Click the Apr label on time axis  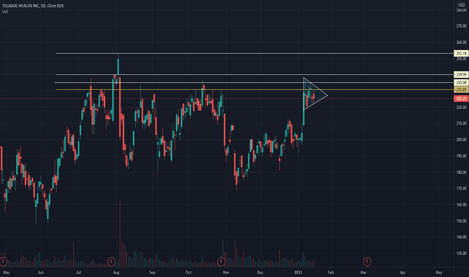point(403,272)
